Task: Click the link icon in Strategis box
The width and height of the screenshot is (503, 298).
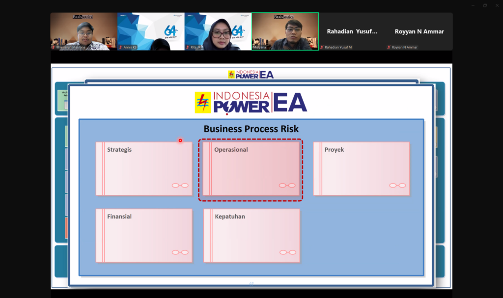Action: click(x=180, y=186)
